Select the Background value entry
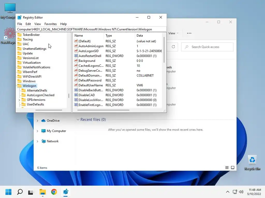The image size is (265, 198). (87, 61)
